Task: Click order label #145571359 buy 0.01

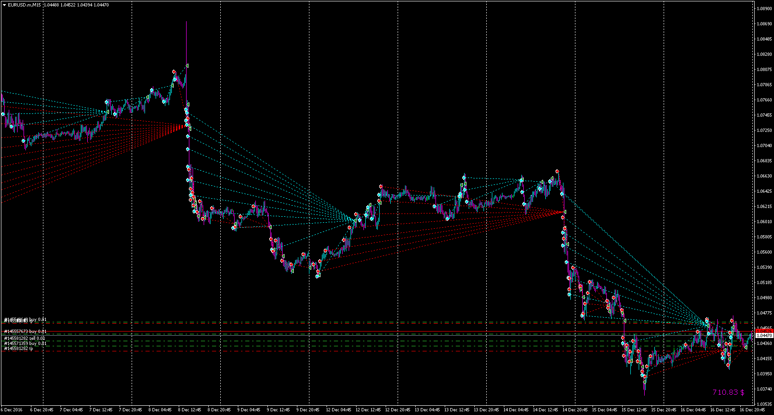Action: click(25, 343)
